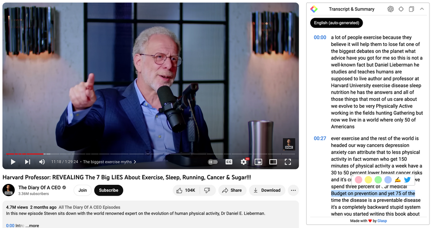Open All The Diary Of A CEO Episodes link
This screenshot has height=228, width=433.
point(89,207)
